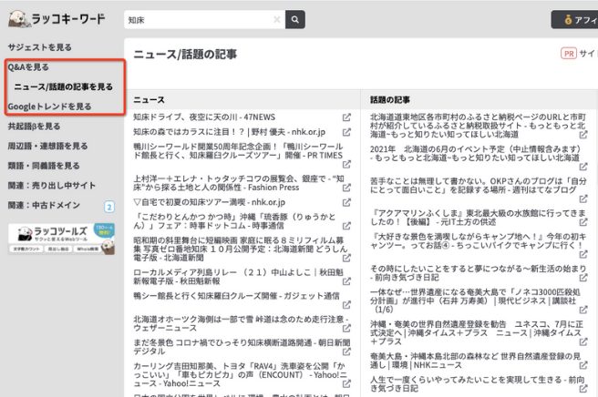Open the 昭和期の斜里舞台に短編映画 article
This screenshot has width=598, height=397.
(241, 249)
